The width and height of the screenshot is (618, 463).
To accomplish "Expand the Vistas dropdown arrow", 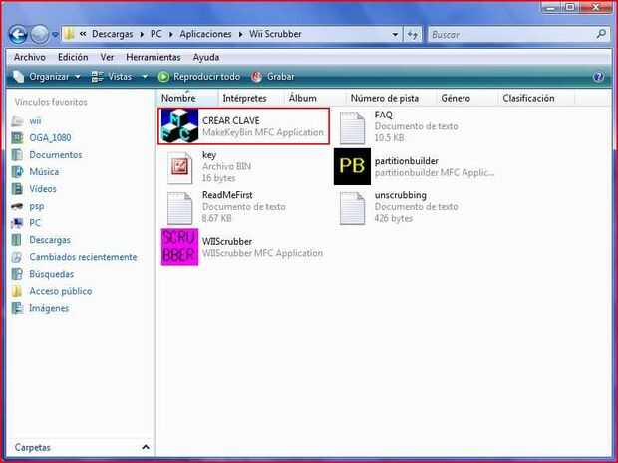I will coord(145,77).
